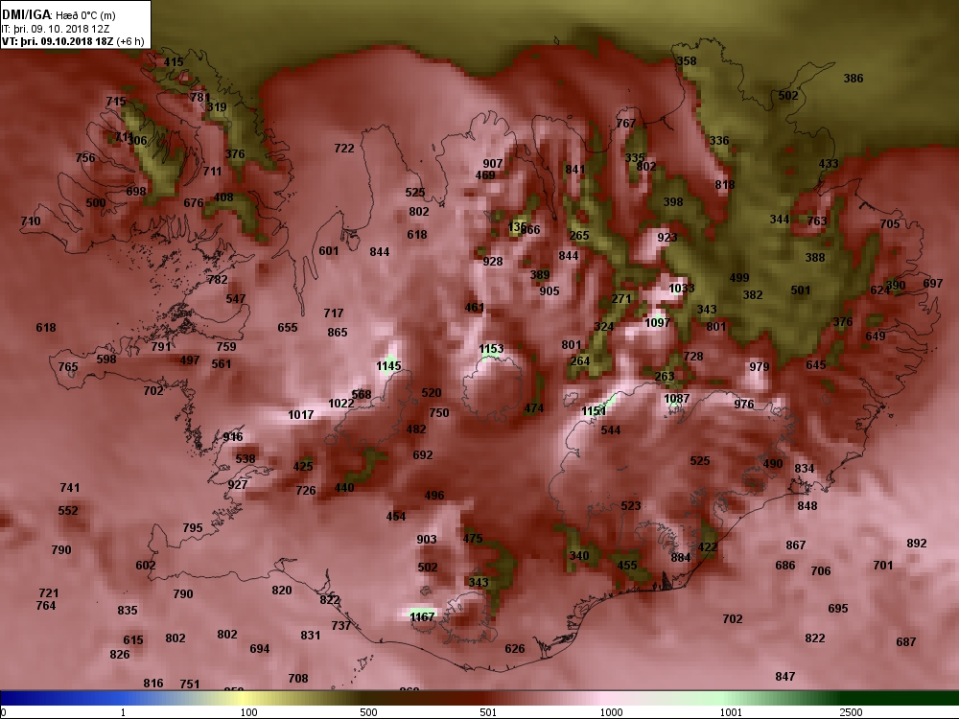Click the map value '697'
Viewport: 959px width, 719px height.
click(x=933, y=283)
